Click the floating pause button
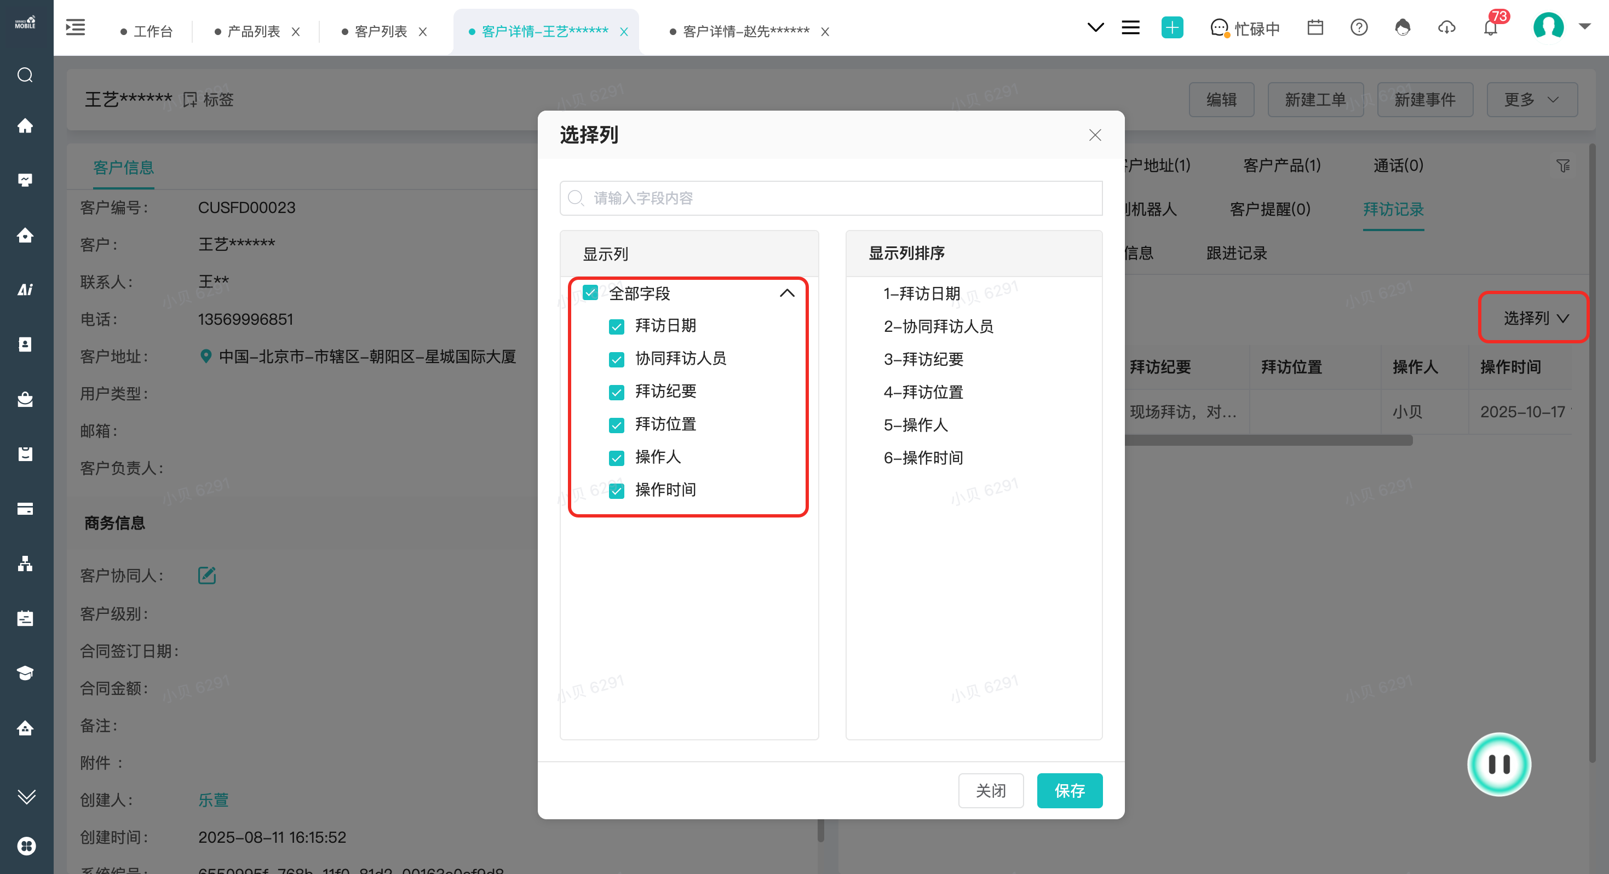1609x874 pixels. pos(1498,763)
